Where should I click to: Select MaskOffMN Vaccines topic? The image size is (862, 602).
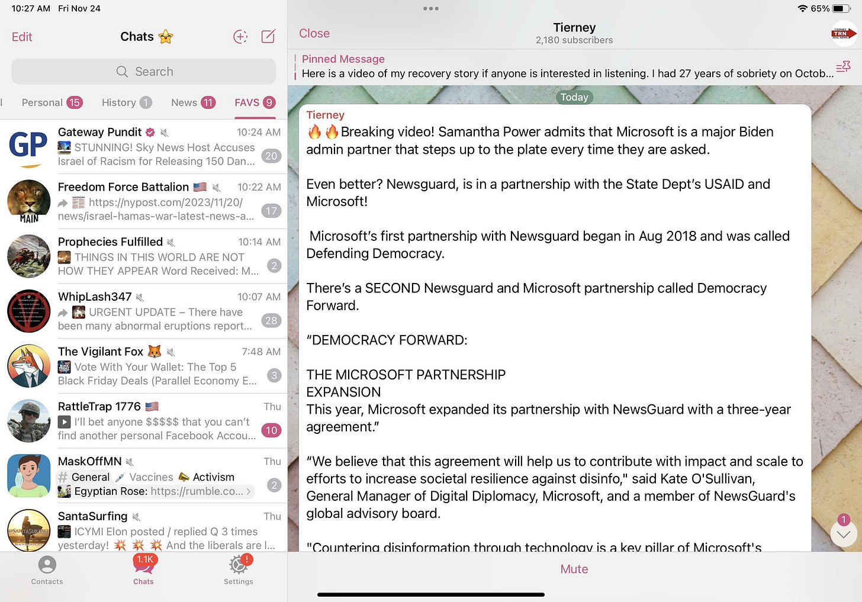(x=144, y=477)
